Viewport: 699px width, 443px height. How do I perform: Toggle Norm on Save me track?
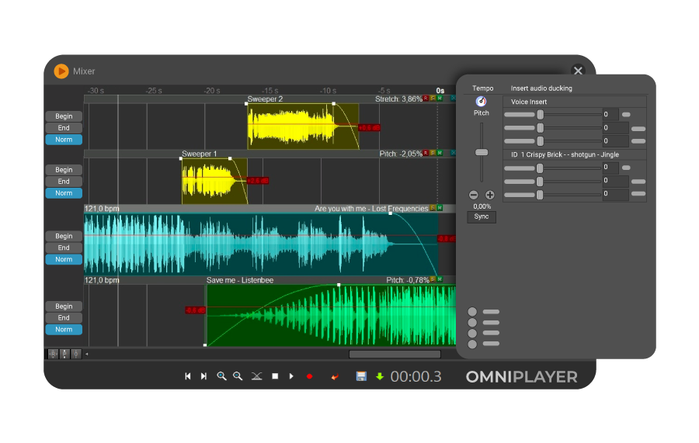(64, 330)
